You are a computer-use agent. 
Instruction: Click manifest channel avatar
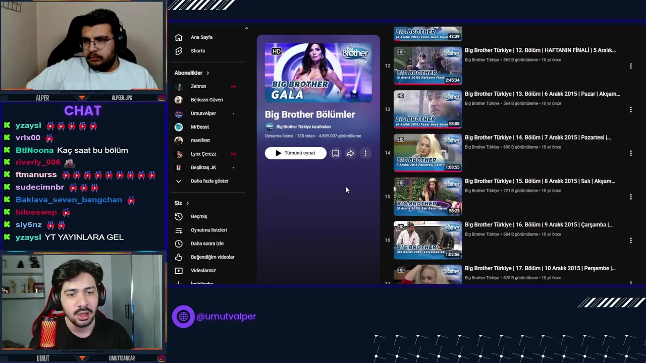pyautogui.click(x=178, y=140)
